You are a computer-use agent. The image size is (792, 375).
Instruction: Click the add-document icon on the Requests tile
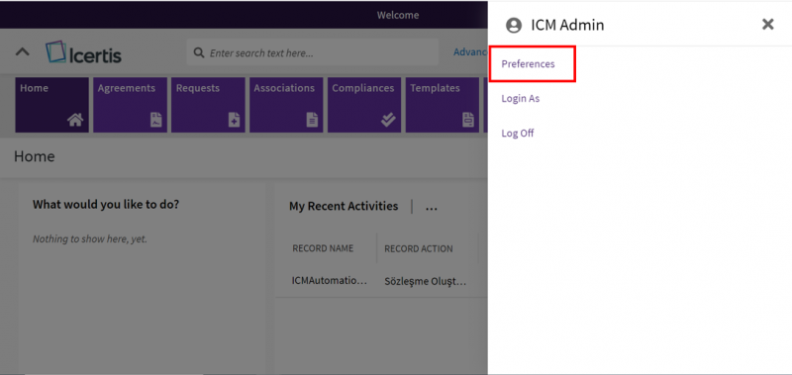pos(235,120)
